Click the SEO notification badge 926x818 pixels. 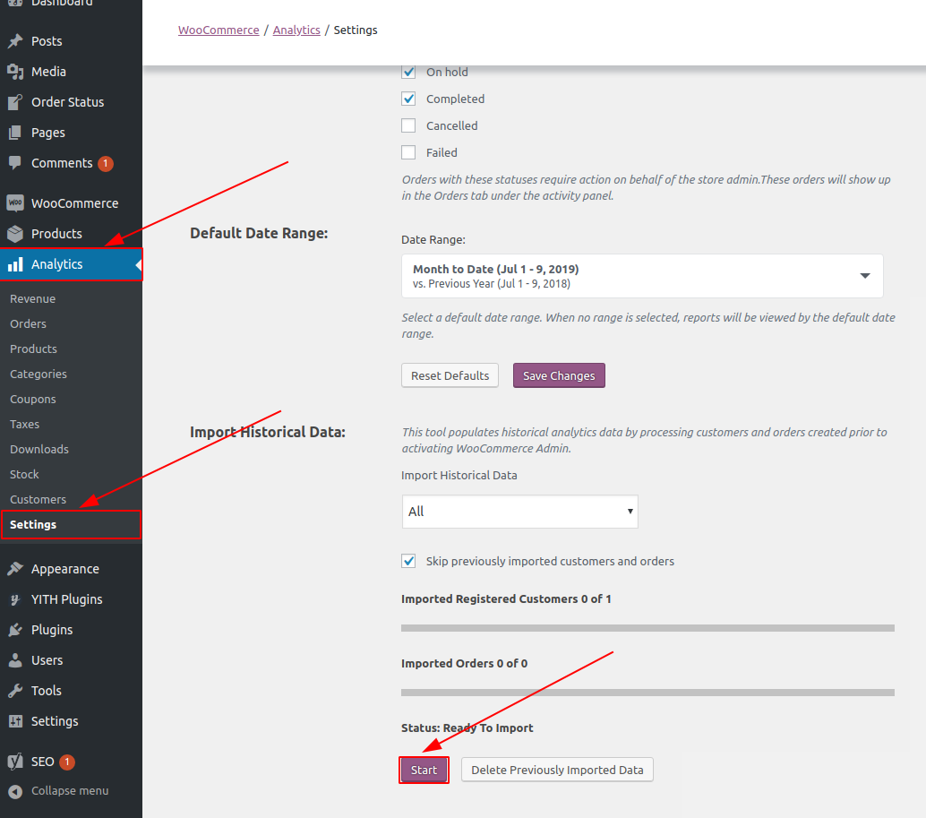click(67, 762)
